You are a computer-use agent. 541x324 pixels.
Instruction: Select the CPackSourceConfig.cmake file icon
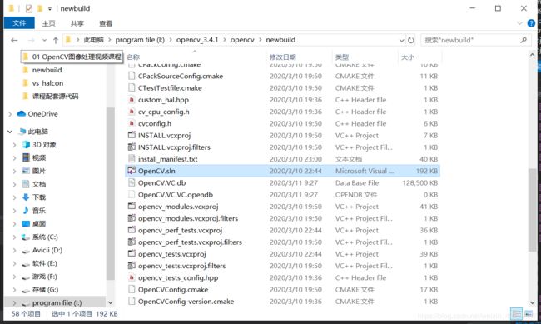point(132,76)
